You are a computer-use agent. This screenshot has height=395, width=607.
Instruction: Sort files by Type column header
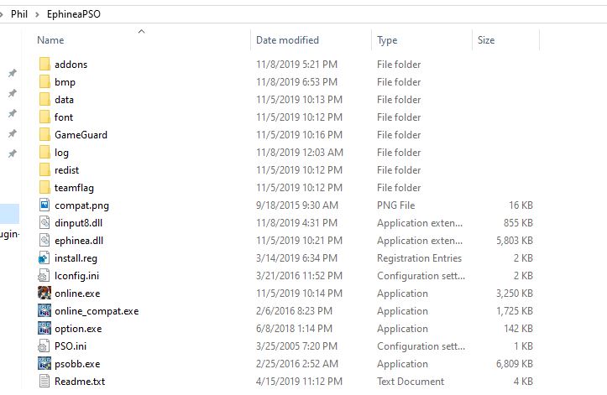click(x=387, y=40)
